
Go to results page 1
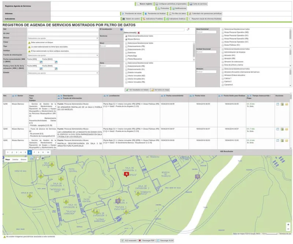pos(8,152)
